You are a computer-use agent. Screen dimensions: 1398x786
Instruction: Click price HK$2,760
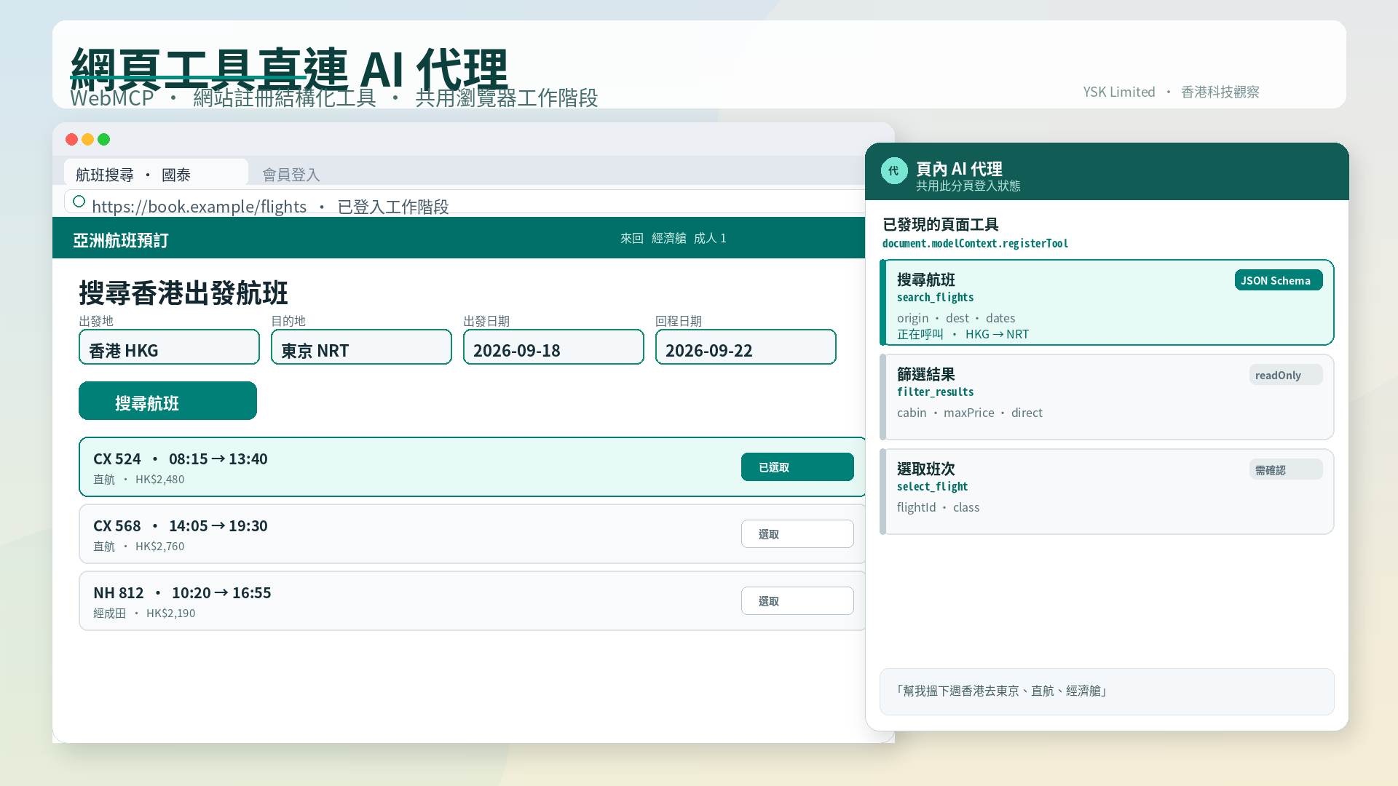point(160,547)
